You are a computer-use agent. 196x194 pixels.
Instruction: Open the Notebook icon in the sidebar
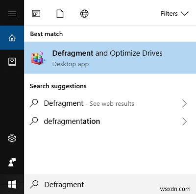coord(12,62)
